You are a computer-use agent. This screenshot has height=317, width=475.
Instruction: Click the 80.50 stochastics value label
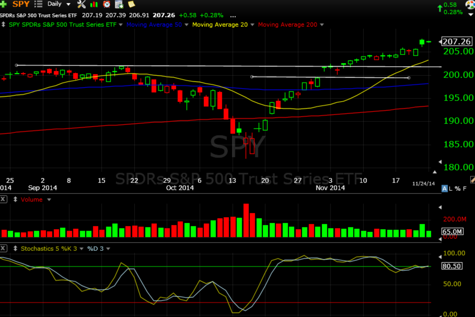click(x=452, y=266)
